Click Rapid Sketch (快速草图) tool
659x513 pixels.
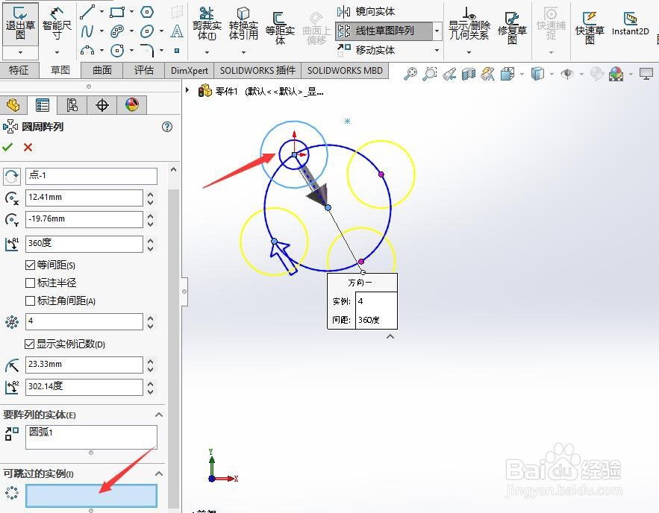pyautogui.click(x=590, y=28)
